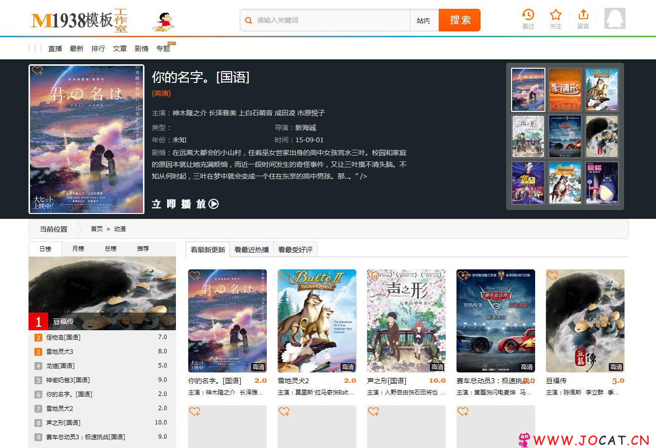
Task: Click rank 3 badge beside 雪地灵犬3
Action: tap(38, 352)
